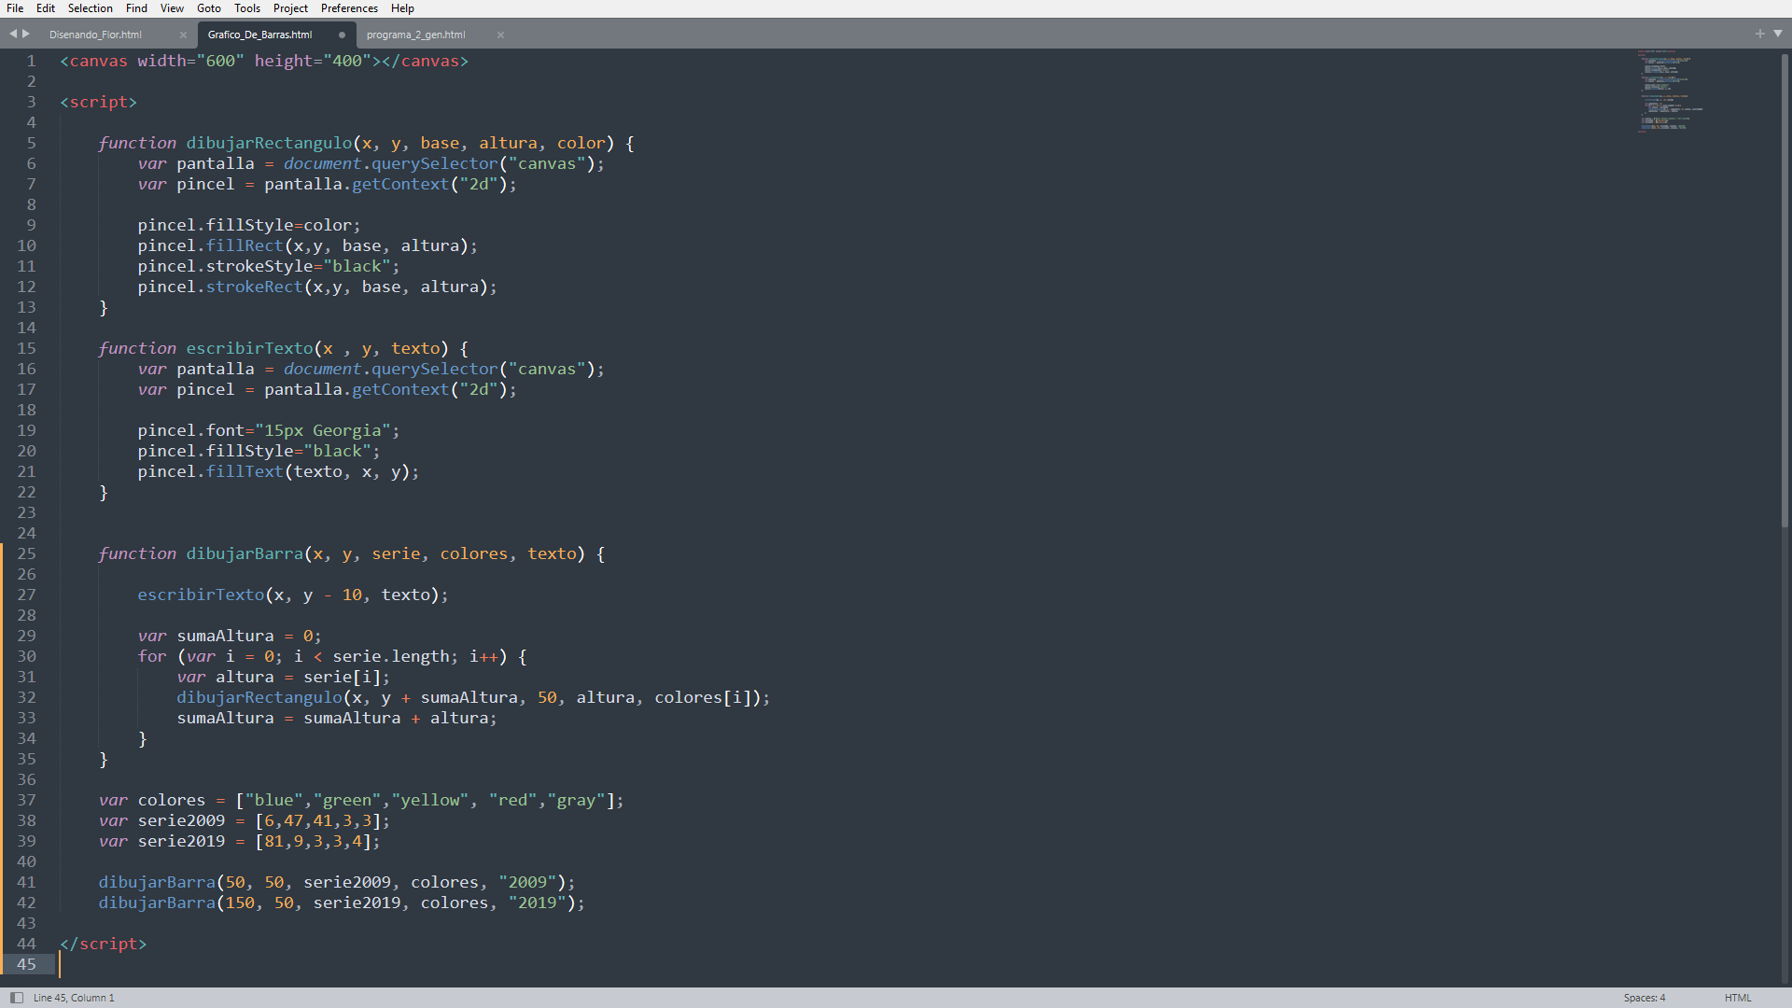The width and height of the screenshot is (1792, 1008).
Task: Open the Preferences menu
Action: pyautogui.click(x=349, y=8)
